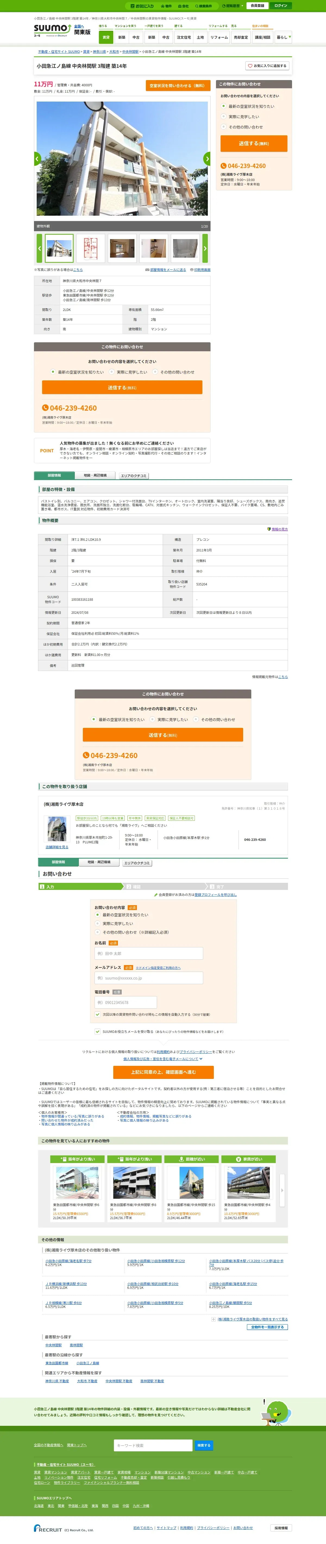Screen dimensions: 326x1544
Task: Click the store building photo of 湘南ライヴ厚木店
Action: [x=57, y=829]
